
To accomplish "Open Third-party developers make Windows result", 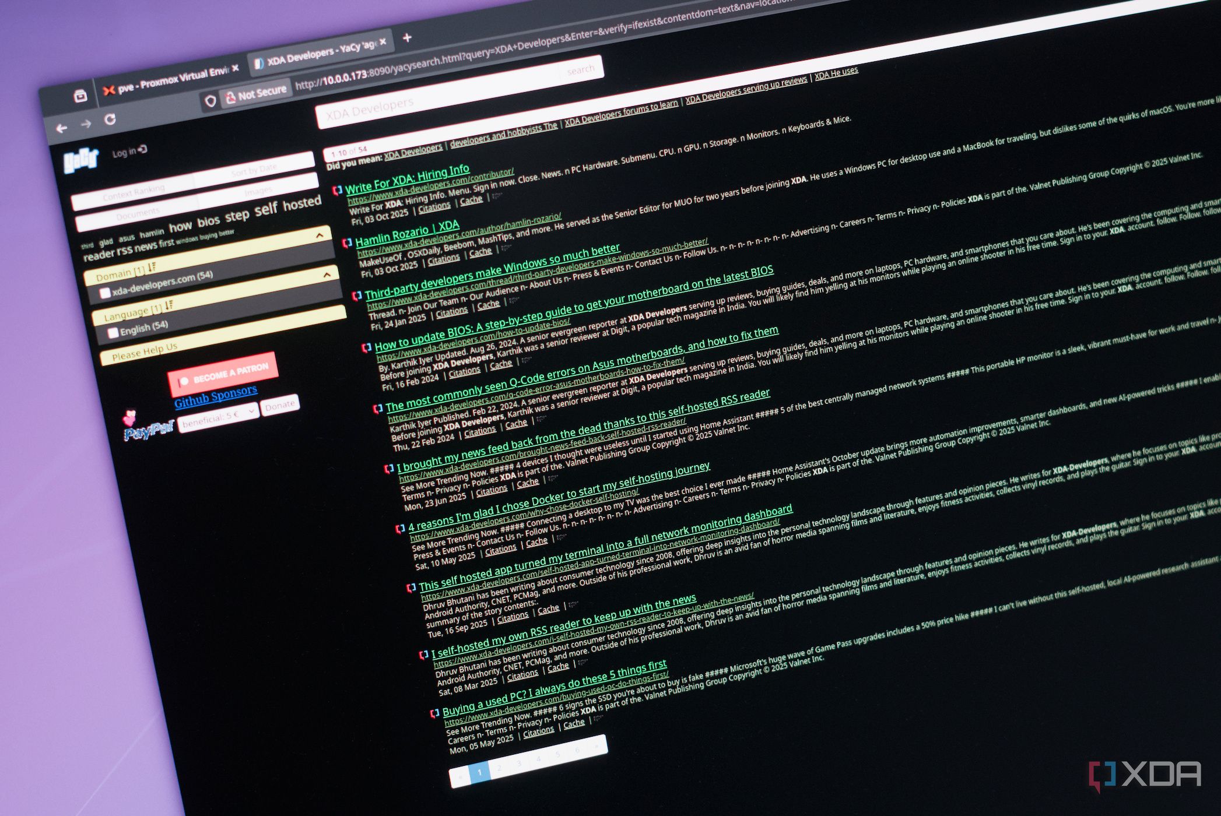I will coord(493,272).
